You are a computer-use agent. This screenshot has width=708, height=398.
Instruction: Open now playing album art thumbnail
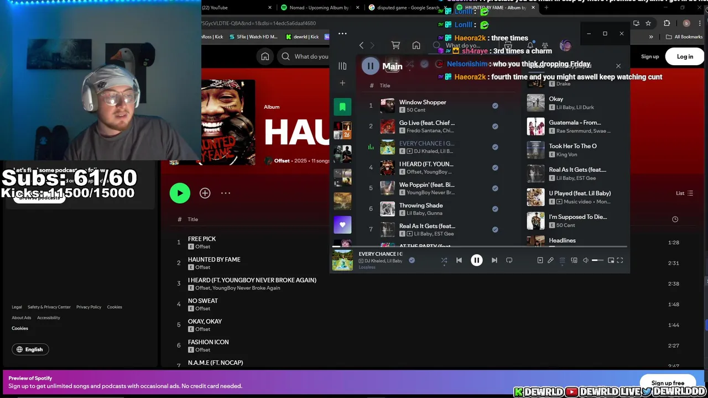point(342,260)
